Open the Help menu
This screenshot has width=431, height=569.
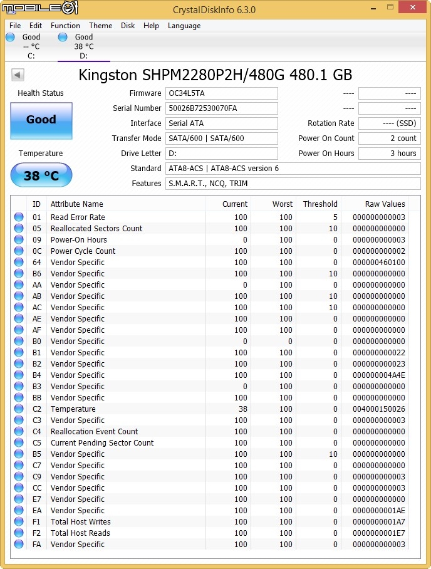coord(151,26)
